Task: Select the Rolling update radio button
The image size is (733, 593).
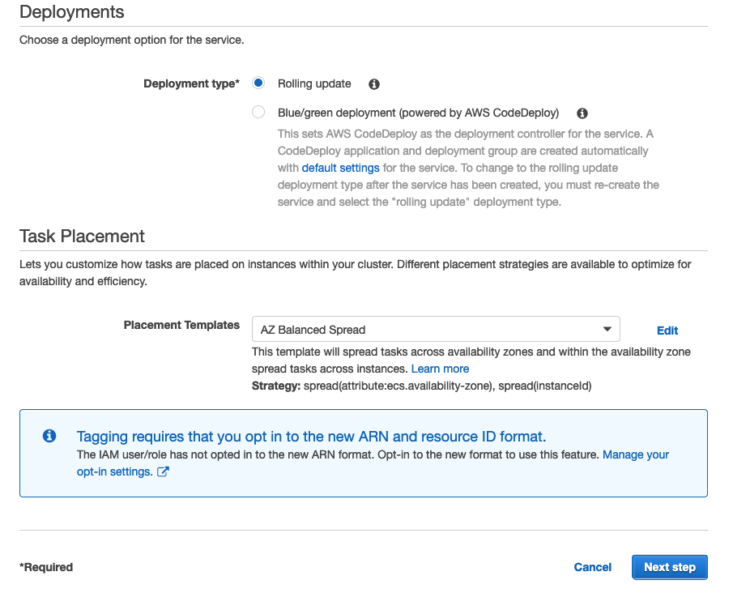Action: coord(258,83)
